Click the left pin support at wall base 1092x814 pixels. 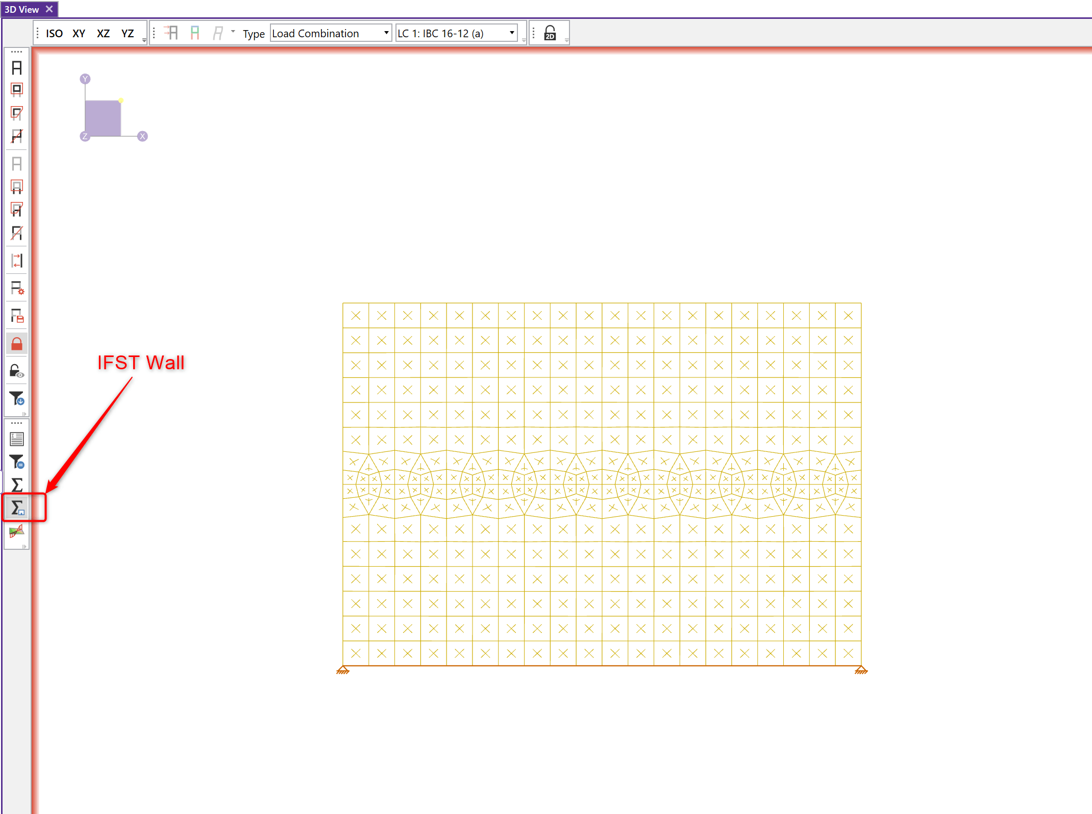point(343,670)
